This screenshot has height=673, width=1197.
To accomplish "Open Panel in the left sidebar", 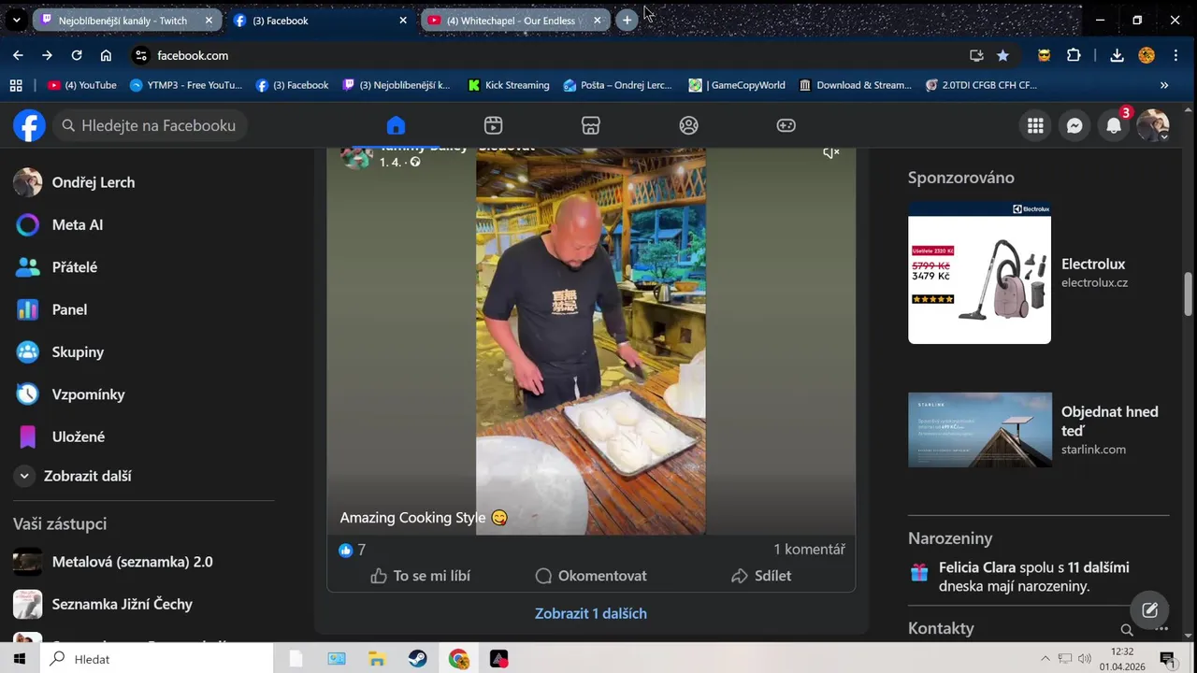I will click(x=69, y=309).
